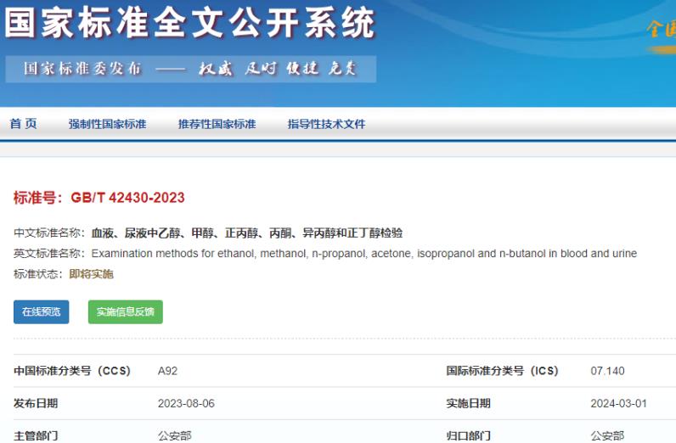Click the 即将实施 status value
The height and width of the screenshot is (443, 676).
pyautogui.click(x=91, y=274)
